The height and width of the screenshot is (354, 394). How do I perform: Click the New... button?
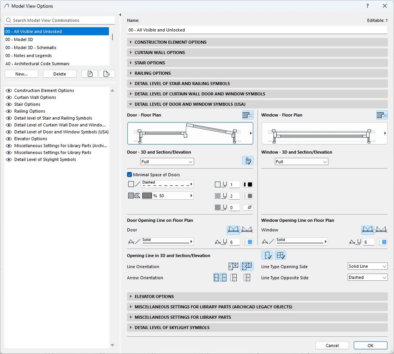[21, 74]
